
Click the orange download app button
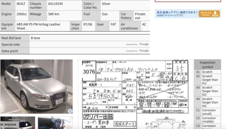tap(209, 14)
